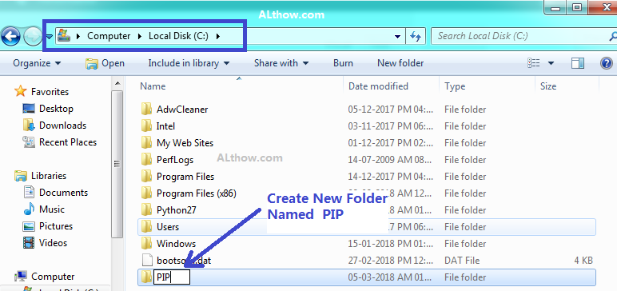
Task: Click the AdwCleaner folder icon
Action: point(146,109)
